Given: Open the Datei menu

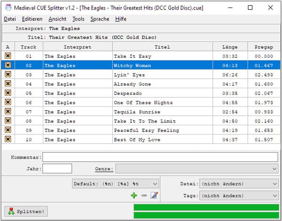Looking at the screenshot, I should (x=10, y=19).
